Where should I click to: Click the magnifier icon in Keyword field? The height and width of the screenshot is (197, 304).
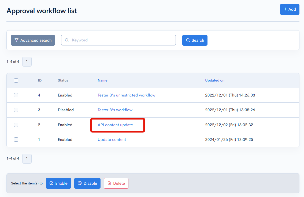tap(67, 40)
